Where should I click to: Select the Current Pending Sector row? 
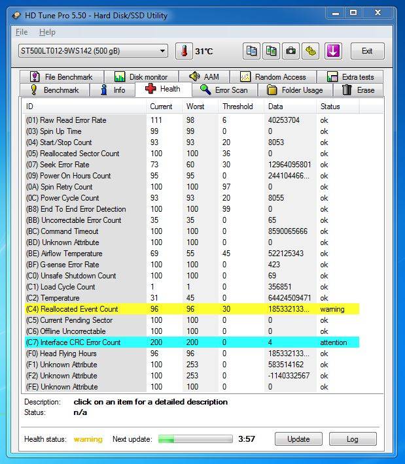click(x=192, y=320)
